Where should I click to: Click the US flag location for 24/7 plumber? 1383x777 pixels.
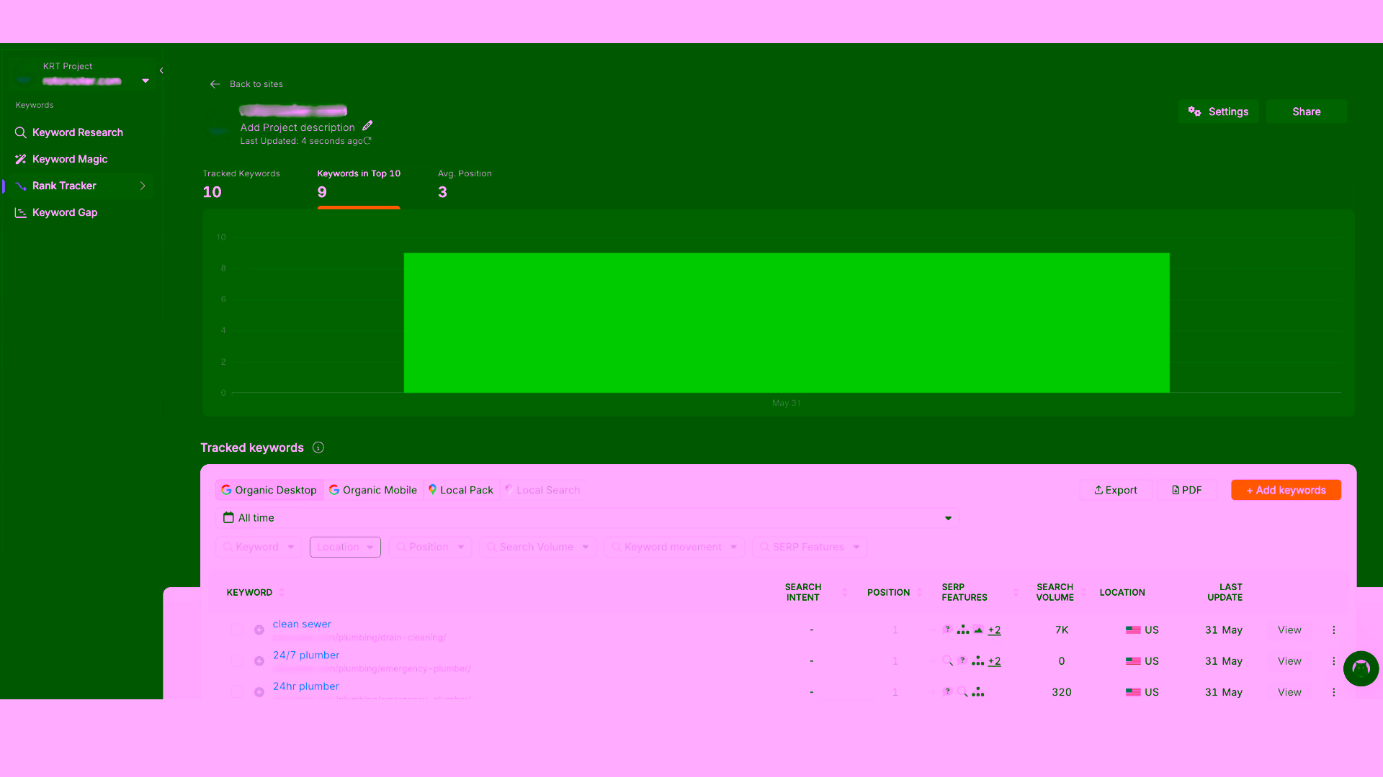coord(1133,660)
